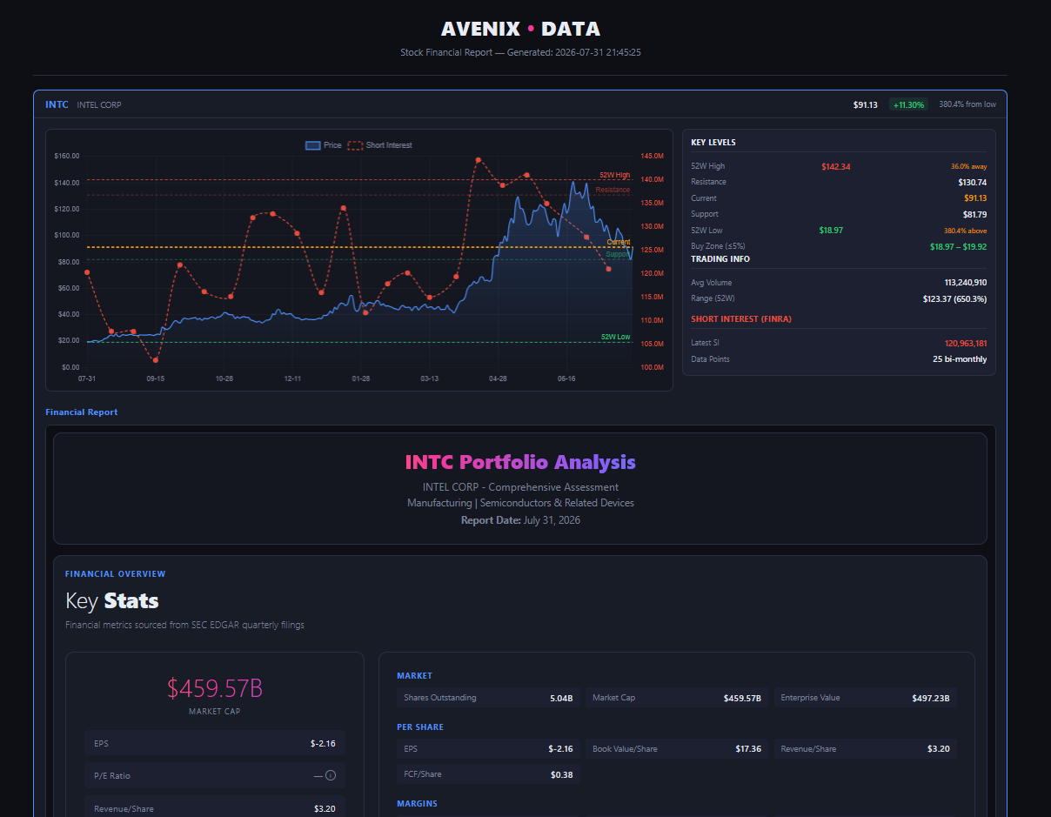The width and height of the screenshot is (1051, 817).
Task: Click the 380.4% from low label in header
Action: [x=967, y=104]
